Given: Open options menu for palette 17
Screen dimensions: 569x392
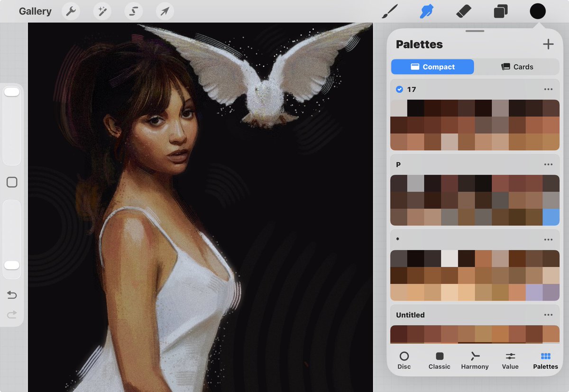Looking at the screenshot, I should pyautogui.click(x=549, y=89).
